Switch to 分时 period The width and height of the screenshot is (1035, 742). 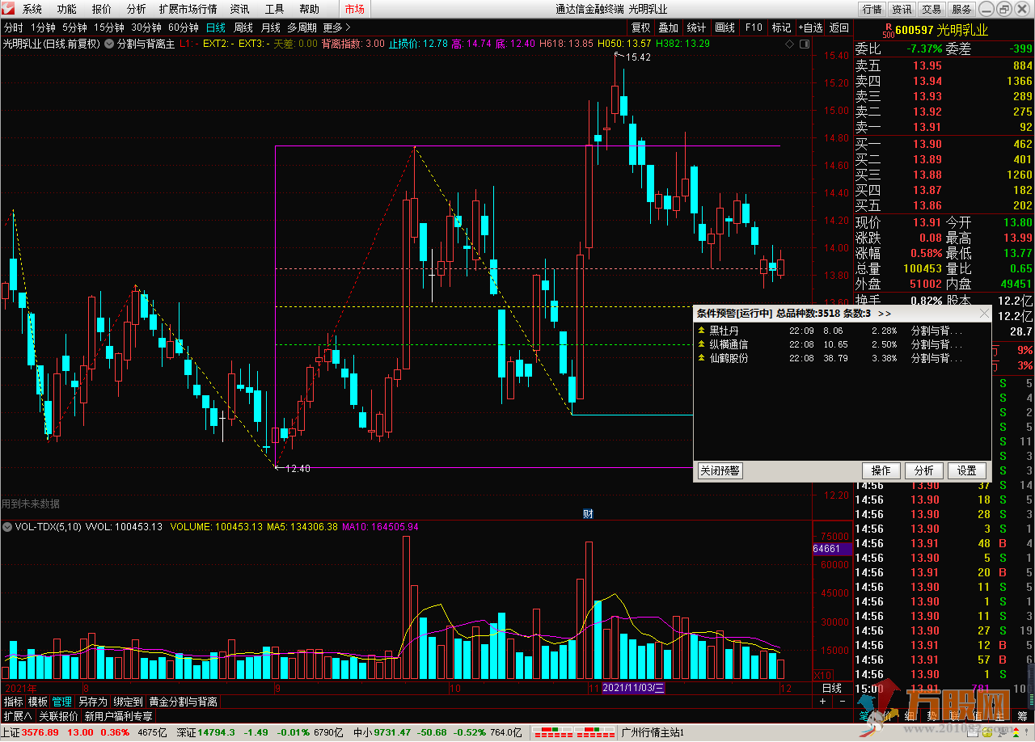[13, 27]
